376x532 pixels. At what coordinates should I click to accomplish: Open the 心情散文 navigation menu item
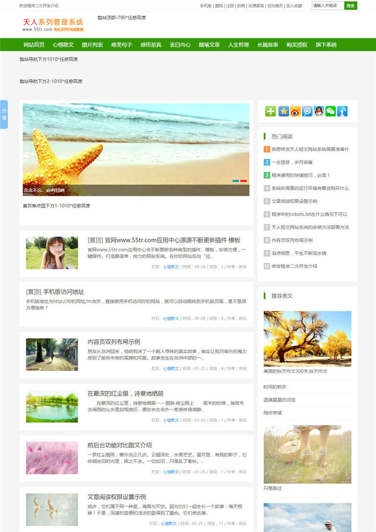(x=63, y=45)
